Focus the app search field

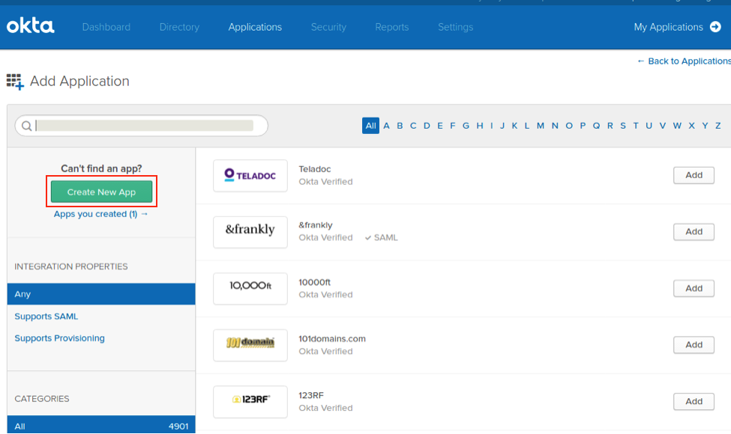pyautogui.click(x=141, y=126)
